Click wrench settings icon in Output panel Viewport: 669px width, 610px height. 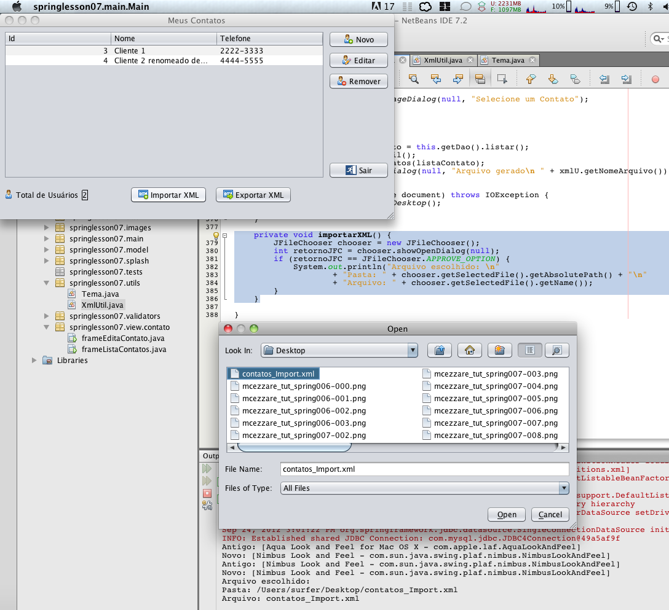point(207,506)
